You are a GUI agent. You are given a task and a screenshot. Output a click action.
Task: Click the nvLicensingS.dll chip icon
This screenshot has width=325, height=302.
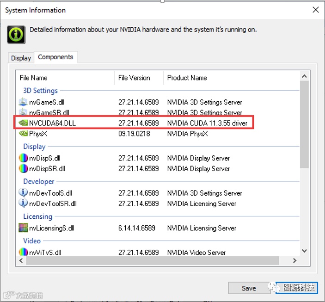(23, 228)
